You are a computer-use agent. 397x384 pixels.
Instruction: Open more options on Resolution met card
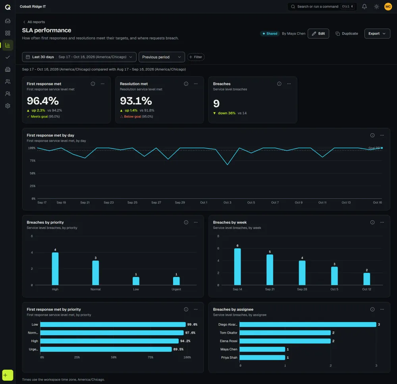click(196, 84)
